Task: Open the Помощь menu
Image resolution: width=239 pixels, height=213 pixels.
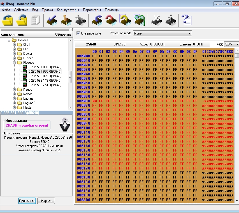Action: point(112,10)
